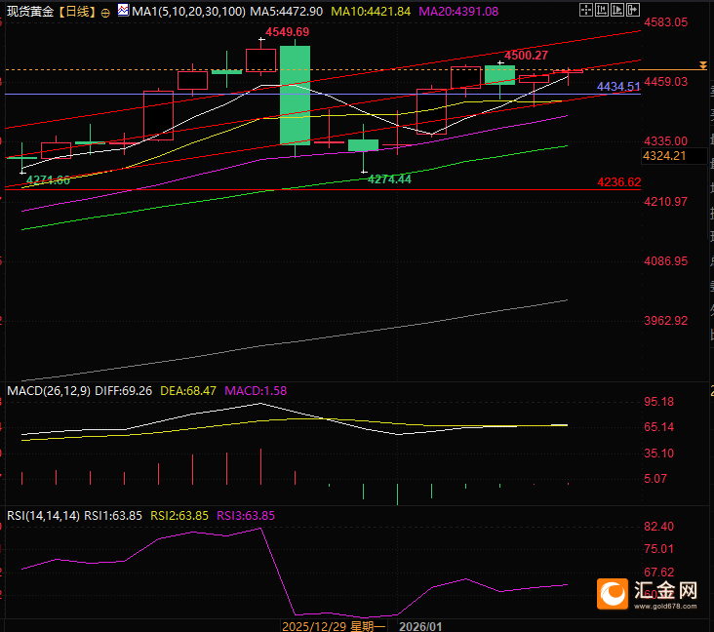Screen dimensions: 714x632
Task: Click the export chart arrow icon
Action: pos(632,10)
